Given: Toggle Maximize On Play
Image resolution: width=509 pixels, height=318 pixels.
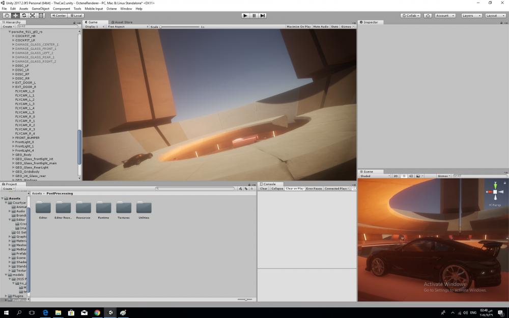Looking at the screenshot, I should [x=298, y=26].
